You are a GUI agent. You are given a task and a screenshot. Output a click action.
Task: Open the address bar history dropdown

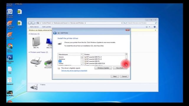coord(122,23)
